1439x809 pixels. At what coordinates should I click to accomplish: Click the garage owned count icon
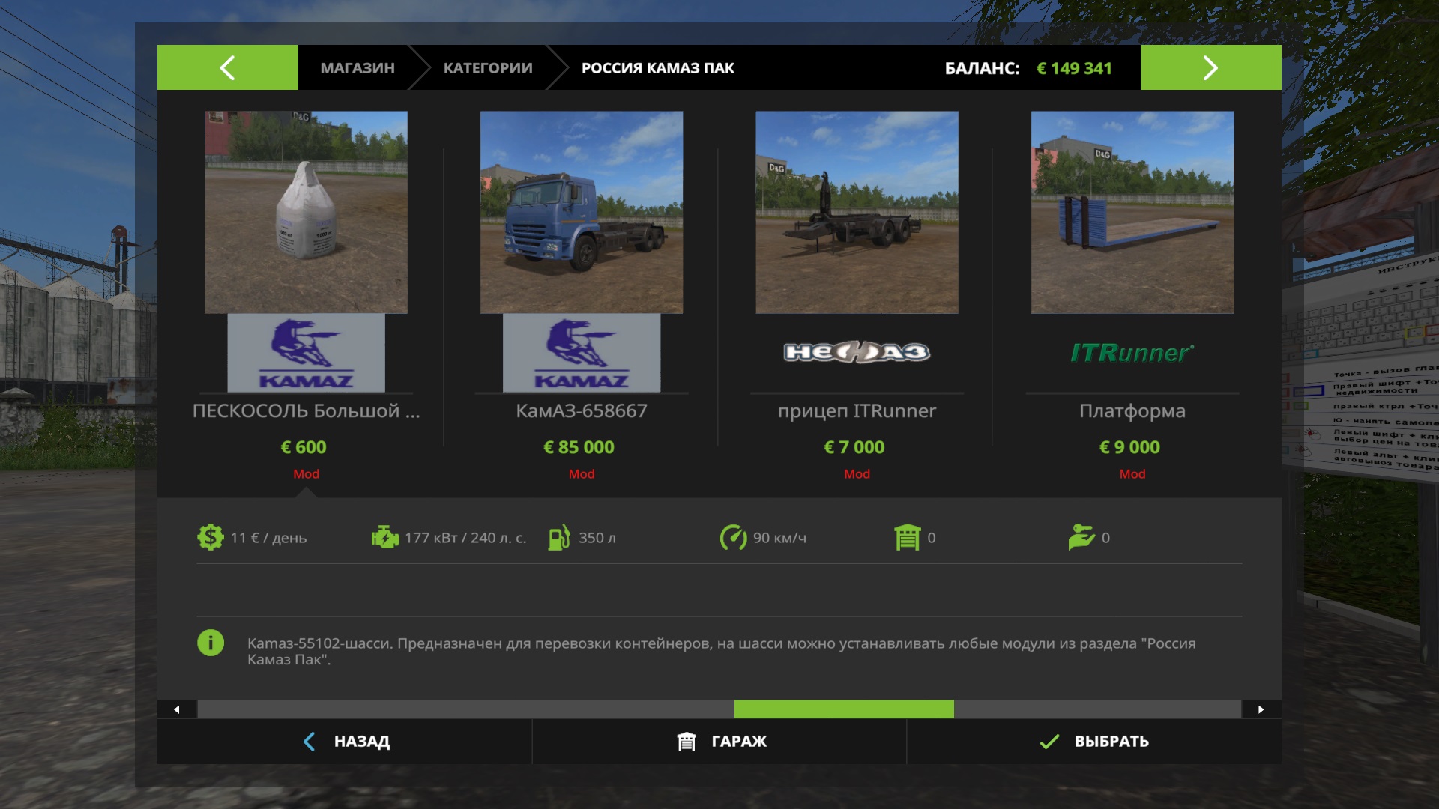point(907,538)
